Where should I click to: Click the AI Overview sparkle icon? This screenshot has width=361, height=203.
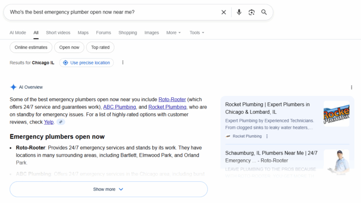(x=13, y=87)
